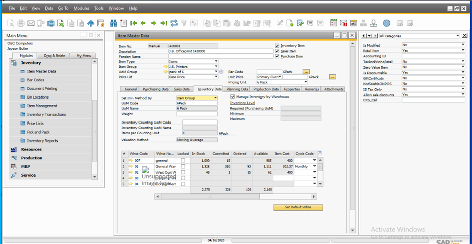Go to the previous record arrow
This screenshot has width=472, height=244.
pos(143,23)
